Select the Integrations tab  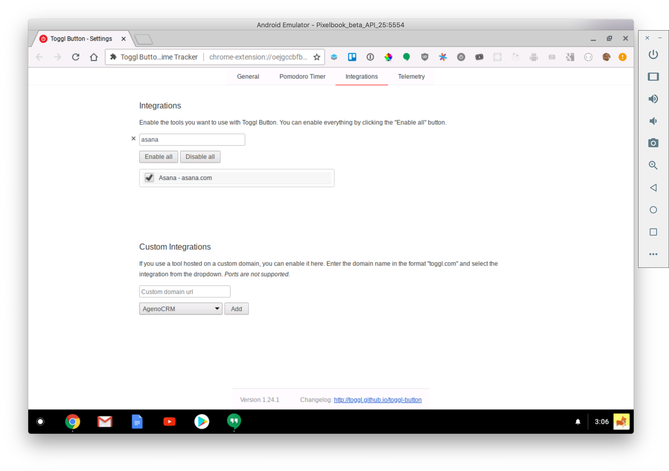click(361, 77)
